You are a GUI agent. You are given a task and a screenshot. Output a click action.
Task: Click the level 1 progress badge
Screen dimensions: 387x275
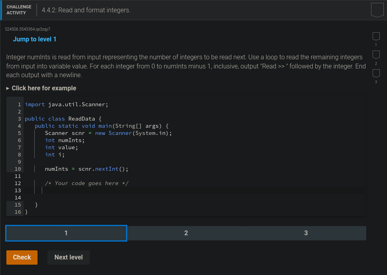click(375, 36)
